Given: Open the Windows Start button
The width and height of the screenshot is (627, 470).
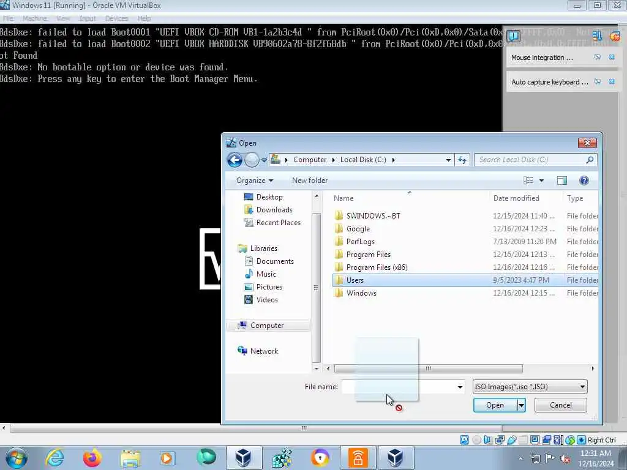Looking at the screenshot, I should 17,458.
